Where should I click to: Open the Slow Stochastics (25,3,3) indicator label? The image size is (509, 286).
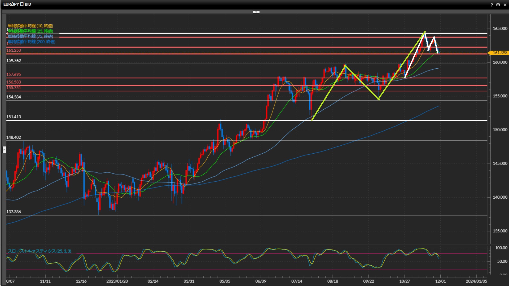coord(39,251)
